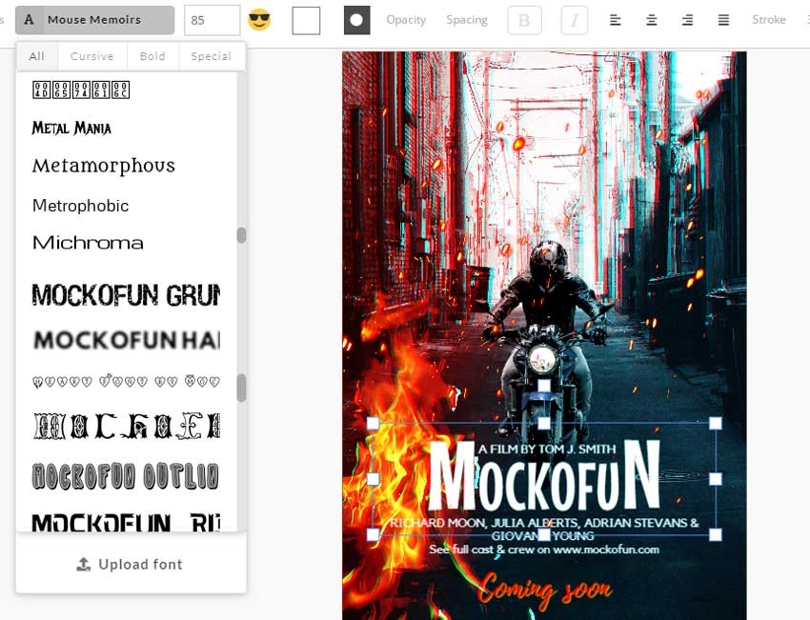
Task: Open the Opacity setting
Action: coord(406,20)
